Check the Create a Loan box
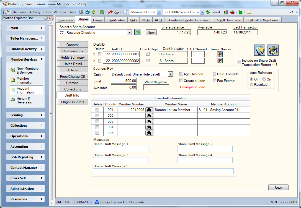The width and height of the screenshot is (301, 208). point(181,80)
